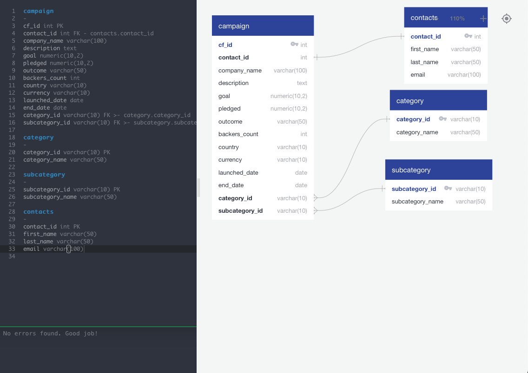Click the plus zoom-in icon on contacts header
This screenshot has width=528, height=373.
(482, 18)
